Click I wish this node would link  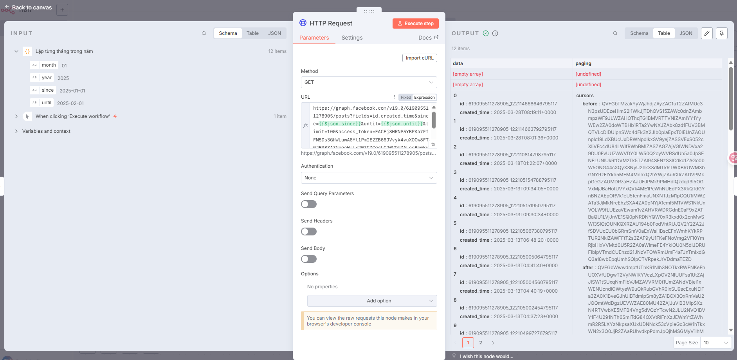pyautogui.click(x=487, y=356)
